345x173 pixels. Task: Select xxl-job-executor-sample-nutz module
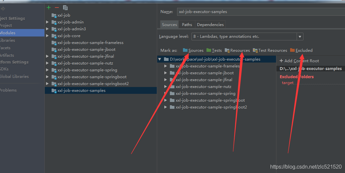(85, 63)
